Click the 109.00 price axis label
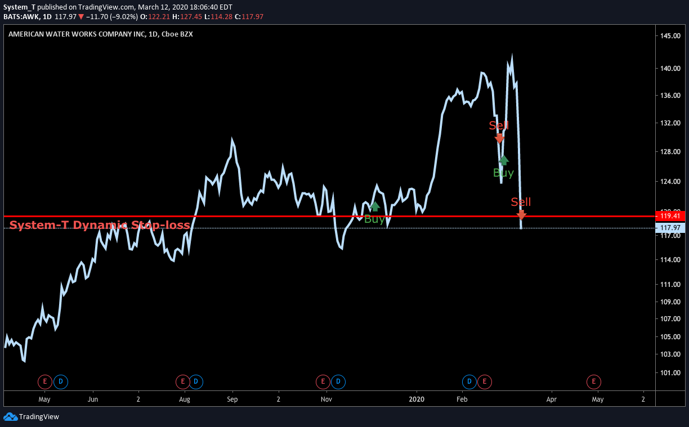Image resolution: width=689 pixels, height=427 pixels. (x=671, y=302)
